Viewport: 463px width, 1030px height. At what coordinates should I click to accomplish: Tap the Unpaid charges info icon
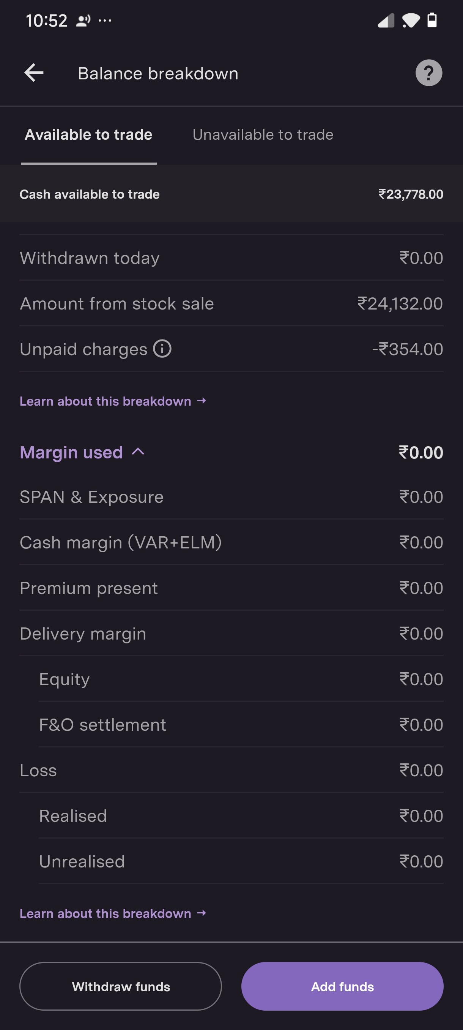162,349
